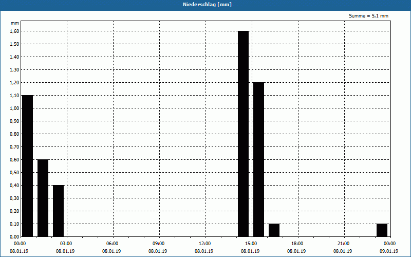Click the 0,70 y-axis value
Screen dimensions: 411x257
click(x=15, y=147)
